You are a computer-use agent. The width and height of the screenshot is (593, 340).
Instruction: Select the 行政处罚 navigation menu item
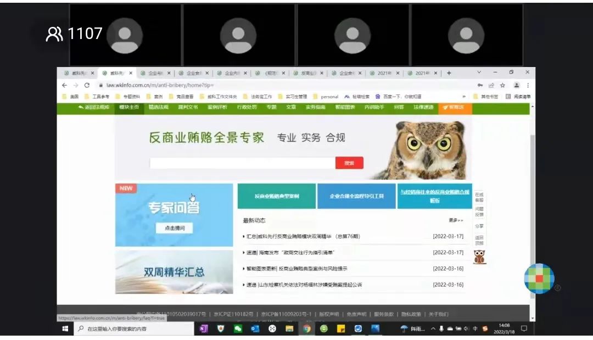247,107
